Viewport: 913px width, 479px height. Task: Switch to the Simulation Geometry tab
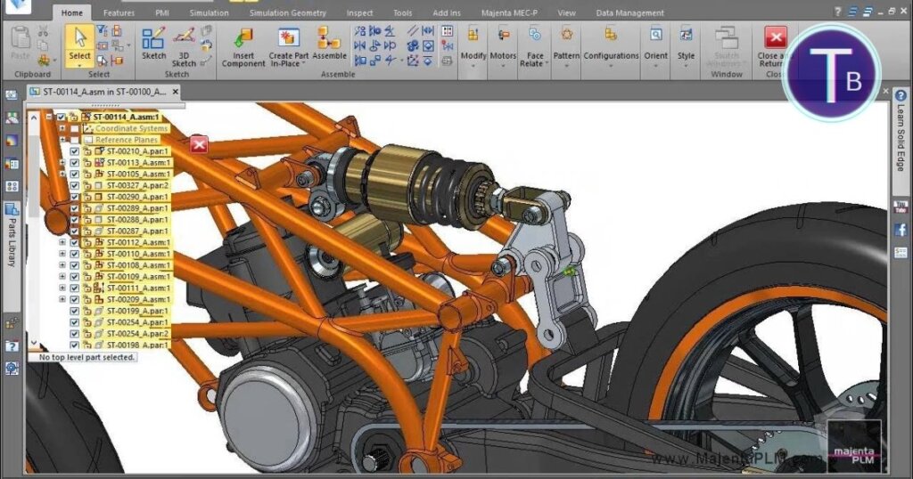coord(287,13)
